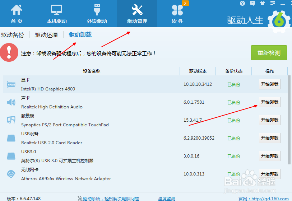
Task: Click the device list vertical scrollbar
Action: [289, 120]
